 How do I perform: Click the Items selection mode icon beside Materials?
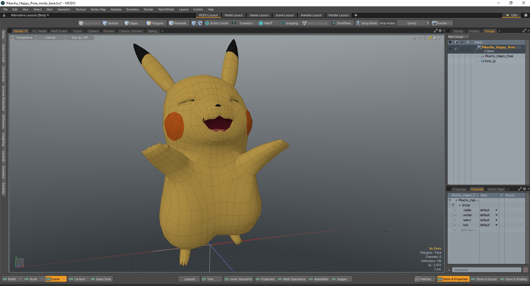(194, 23)
